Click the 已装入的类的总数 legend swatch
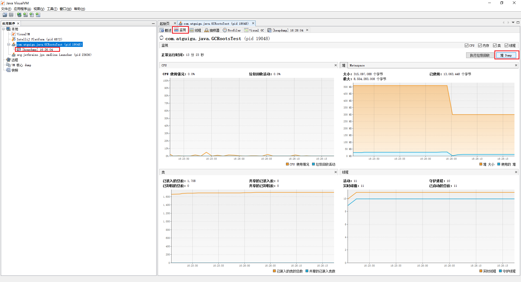Image resolution: width=521 pixels, height=282 pixels. pyautogui.click(x=274, y=271)
